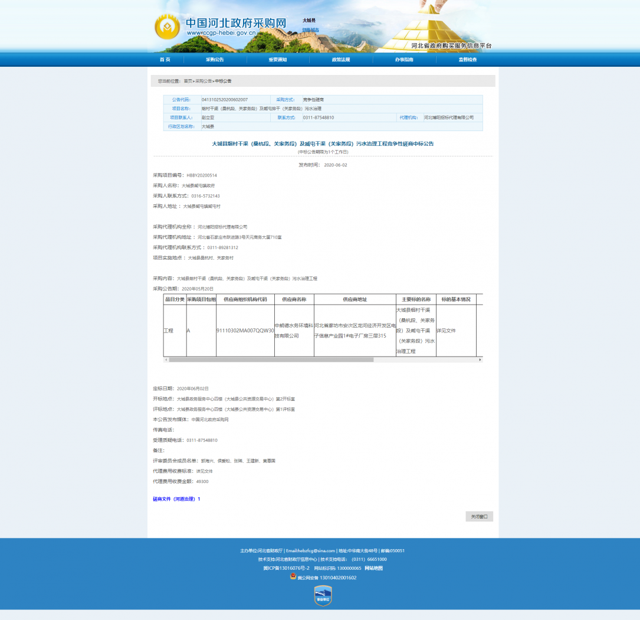Image resolution: width=640 pixels, height=620 pixels.
Task: Open the 首页 navigation menu item
Action: pos(165,60)
